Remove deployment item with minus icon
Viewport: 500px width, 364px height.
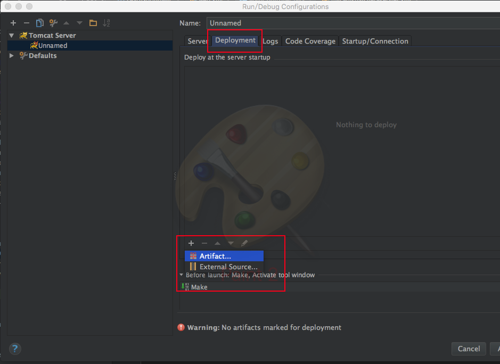tap(204, 243)
